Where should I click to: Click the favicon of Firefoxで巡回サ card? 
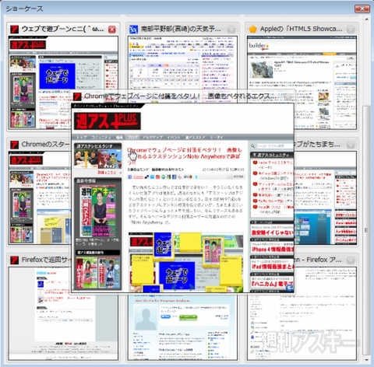pyautogui.click(x=14, y=260)
